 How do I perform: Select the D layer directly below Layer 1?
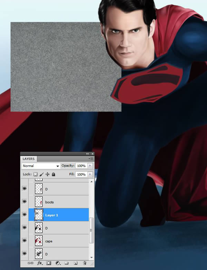coord(59,228)
